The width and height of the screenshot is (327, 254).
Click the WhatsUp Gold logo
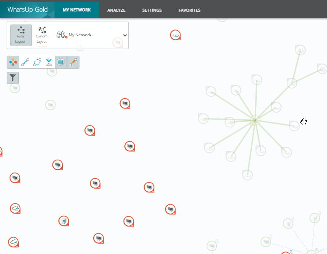(x=27, y=10)
